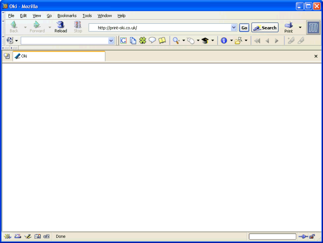Click the right arrow in Googlebar
Screen dimensions: 323x243
coord(277,41)
